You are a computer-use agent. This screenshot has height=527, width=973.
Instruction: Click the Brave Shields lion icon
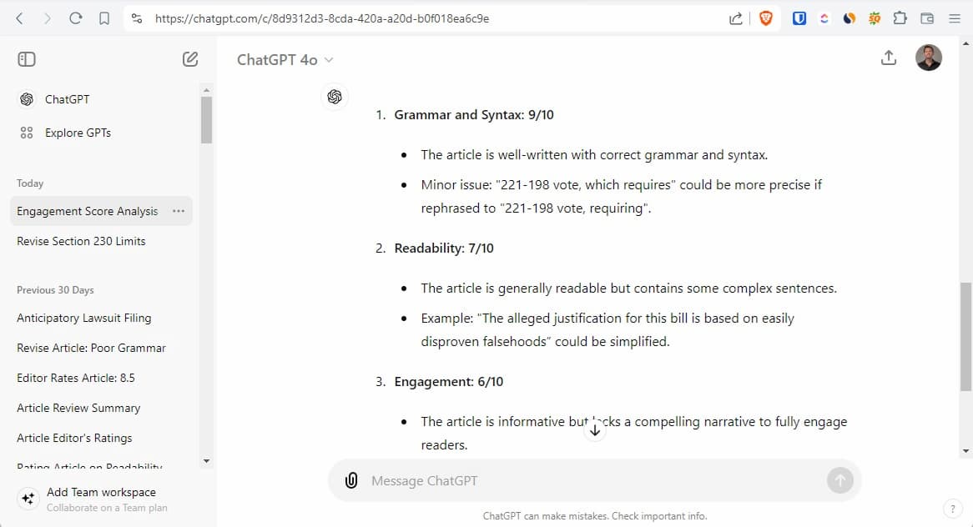click(x=765, y=18)
